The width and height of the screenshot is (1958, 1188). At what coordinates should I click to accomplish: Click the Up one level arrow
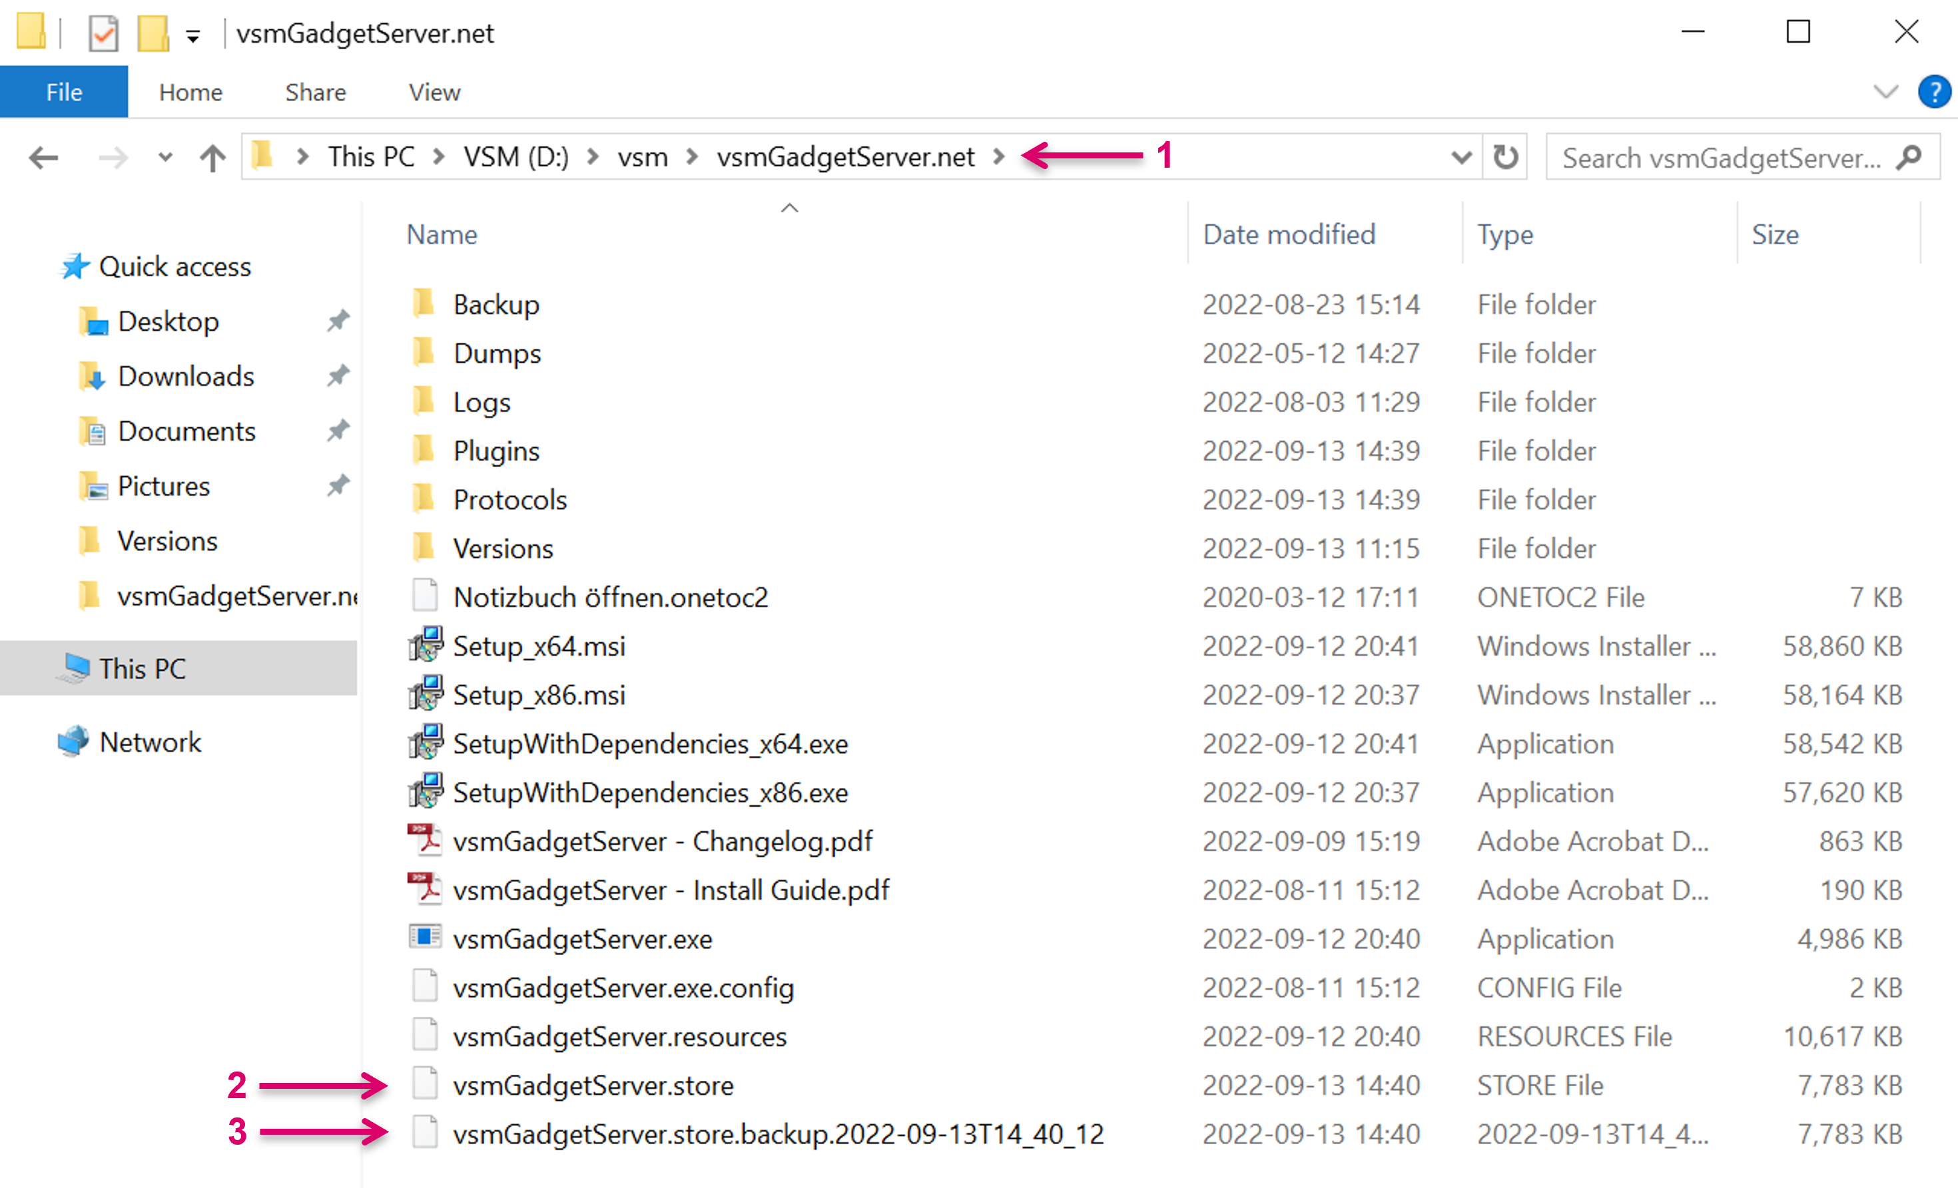tap(211, 157)
